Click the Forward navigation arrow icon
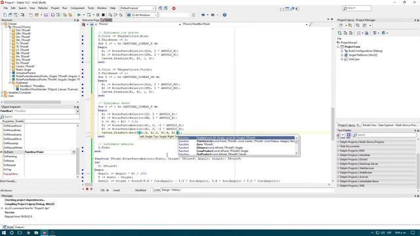This screenshot has height=236, width=420. click(x=213, y=15)
